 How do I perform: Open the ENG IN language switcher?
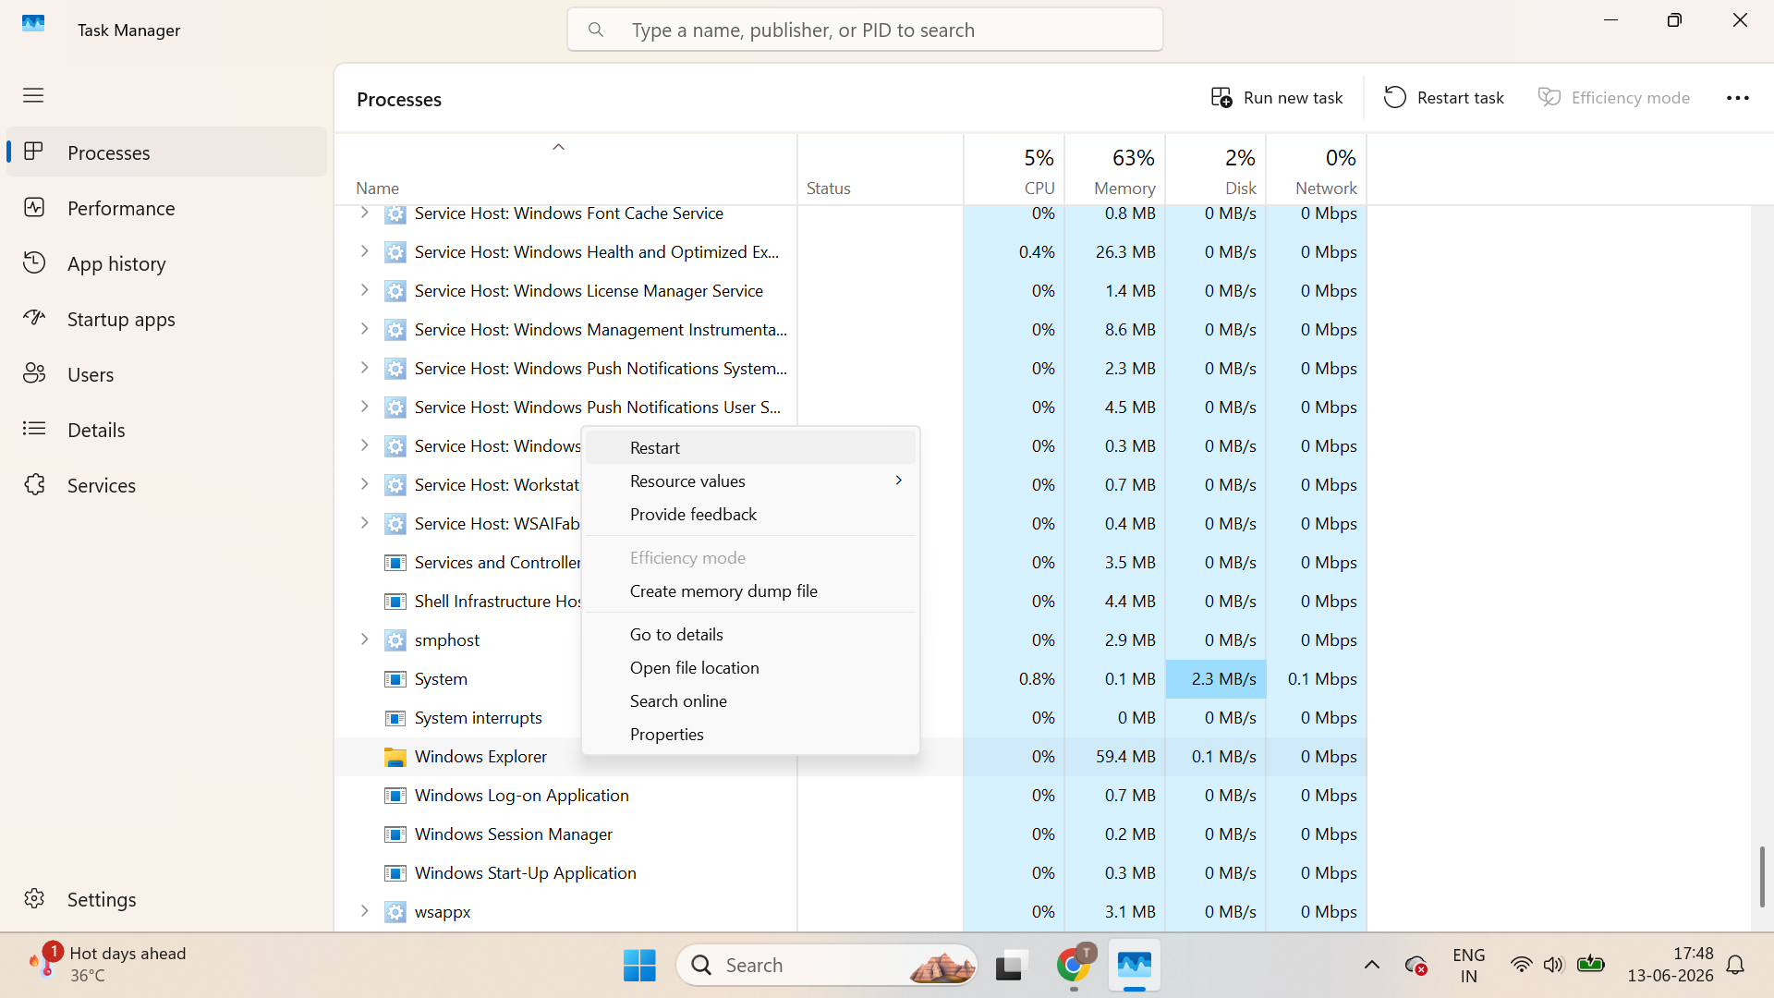[1468, 965]
